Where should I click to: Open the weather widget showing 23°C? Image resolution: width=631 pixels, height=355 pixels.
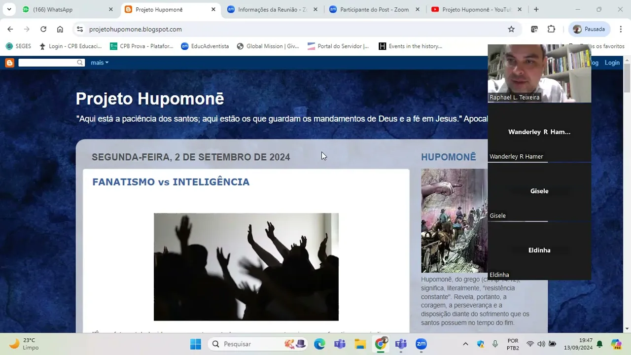point(24,344)
